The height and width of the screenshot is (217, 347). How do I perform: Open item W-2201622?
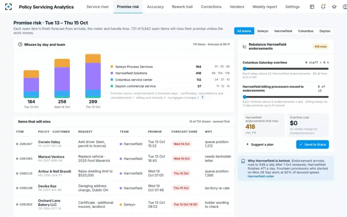[24, 205]
